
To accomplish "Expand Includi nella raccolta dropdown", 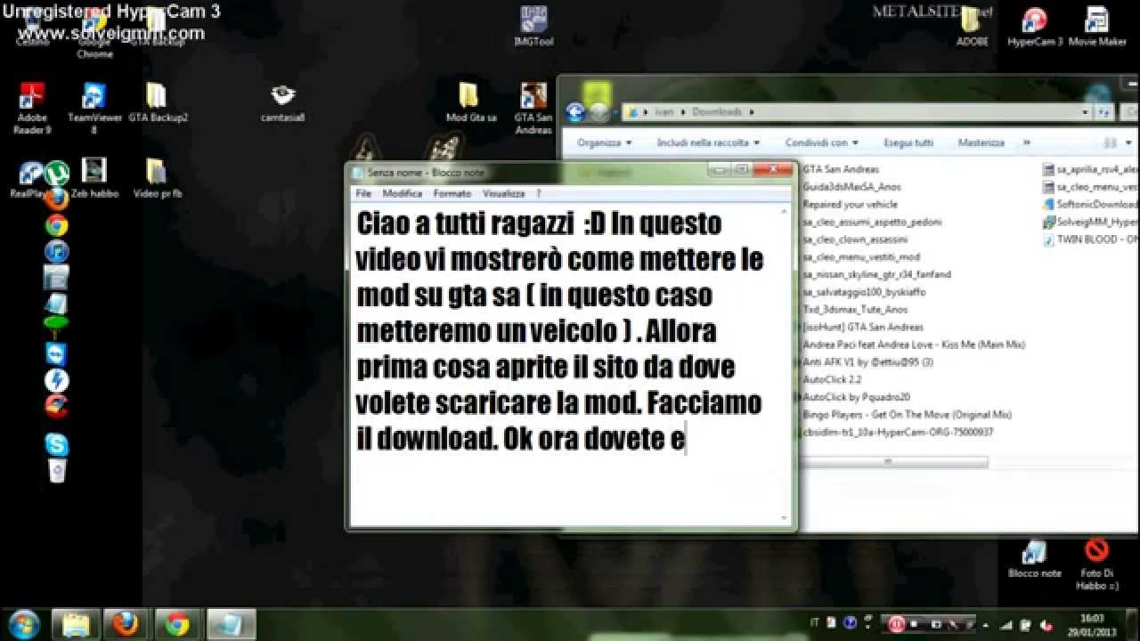I will 709,142.
